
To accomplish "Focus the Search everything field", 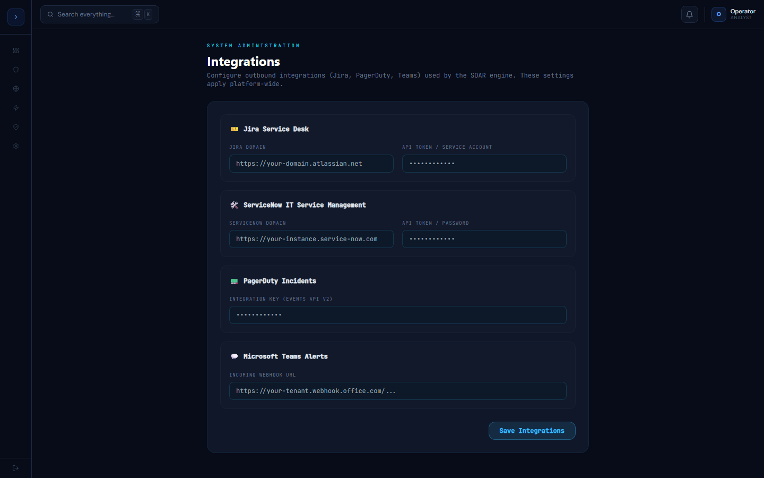I will pyautogui.click(x=100, y=14).
